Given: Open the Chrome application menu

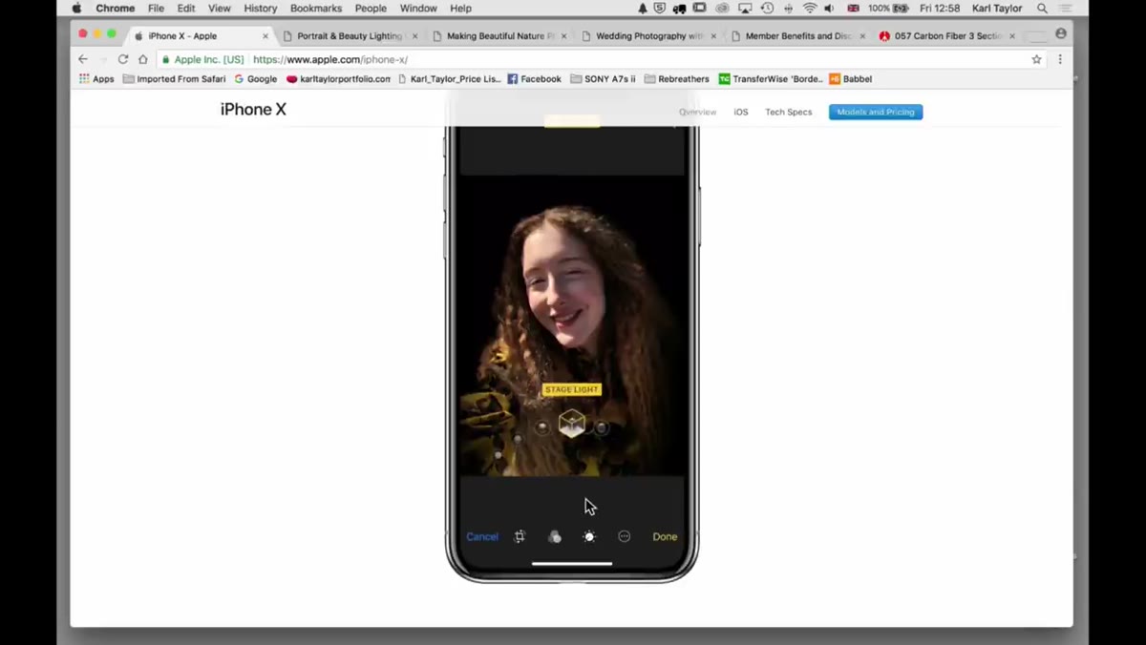Looking at the screenshot, I should (x=115, y=9).
